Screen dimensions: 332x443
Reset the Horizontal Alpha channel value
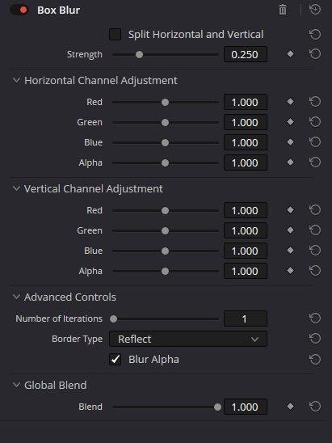(315, 162)
